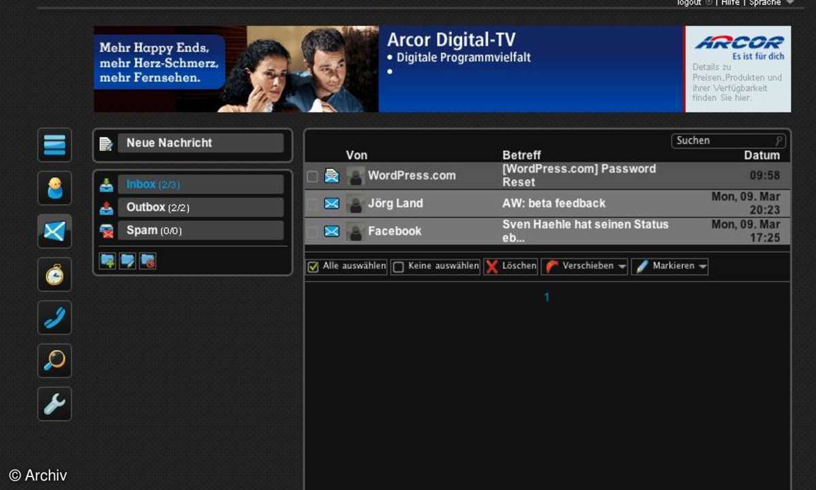Viewport: 816px width, 490px height.
Task: Tick the checkbox for the Facebook email
Action: [312, 232]
